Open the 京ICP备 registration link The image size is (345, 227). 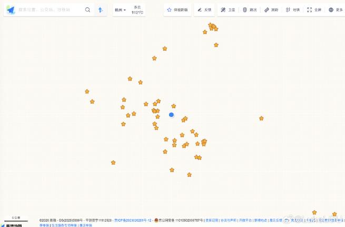point(133,220)
